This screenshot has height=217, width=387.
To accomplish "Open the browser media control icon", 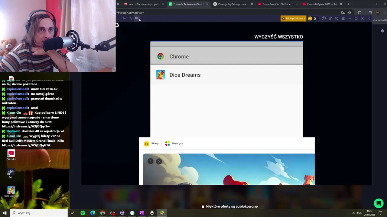I will pyautogui.click(x=370, y=13).
